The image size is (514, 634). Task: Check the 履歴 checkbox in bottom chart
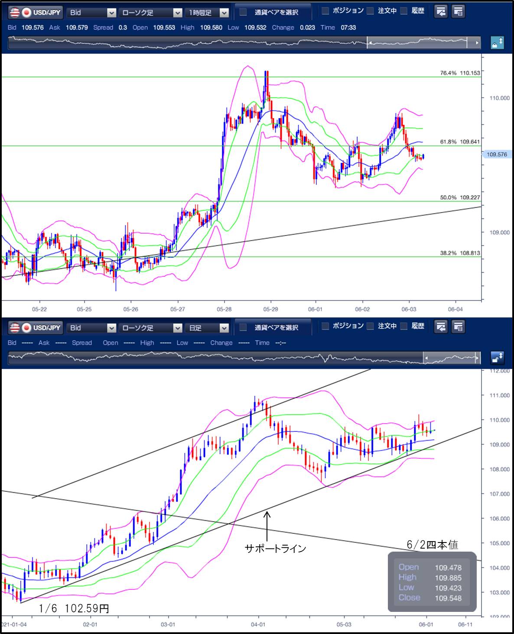click(404, 326)
